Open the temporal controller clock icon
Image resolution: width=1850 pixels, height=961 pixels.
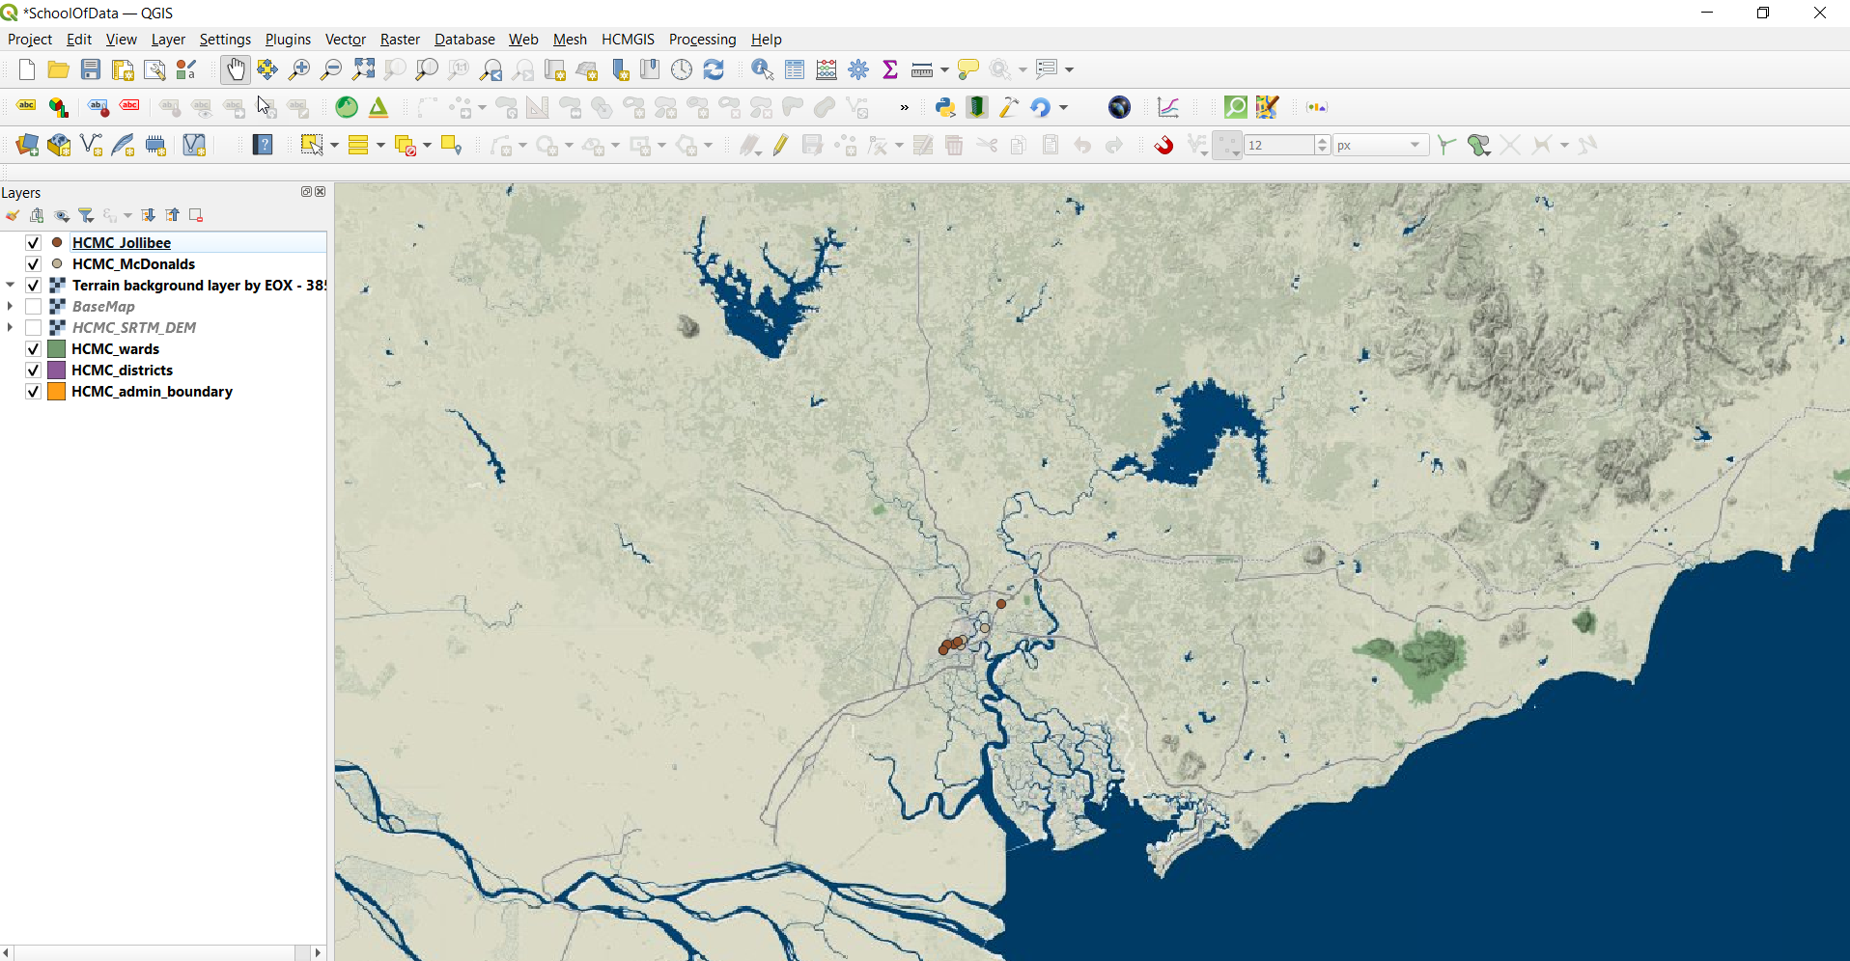pyautogui.click(x=682, y=69)
